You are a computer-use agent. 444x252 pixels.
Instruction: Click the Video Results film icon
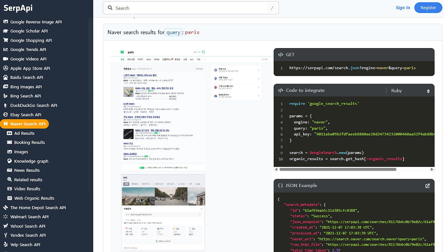point(9,189)
